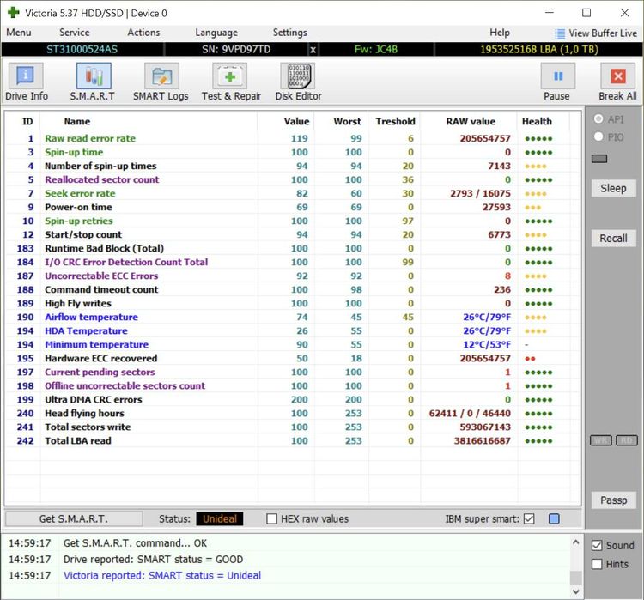Open the Disk Editor tool
The height and width of the screenshot is (600, 644).
[x=298, y=82]
